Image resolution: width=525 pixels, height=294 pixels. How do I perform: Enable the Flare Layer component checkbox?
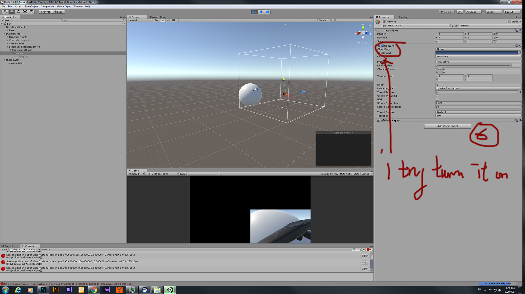point(382,120)
